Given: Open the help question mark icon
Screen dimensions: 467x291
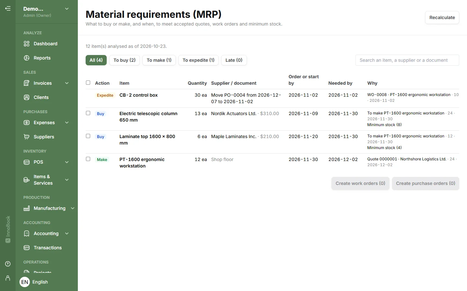Looking at the screenshot, I should click(8, 264).
